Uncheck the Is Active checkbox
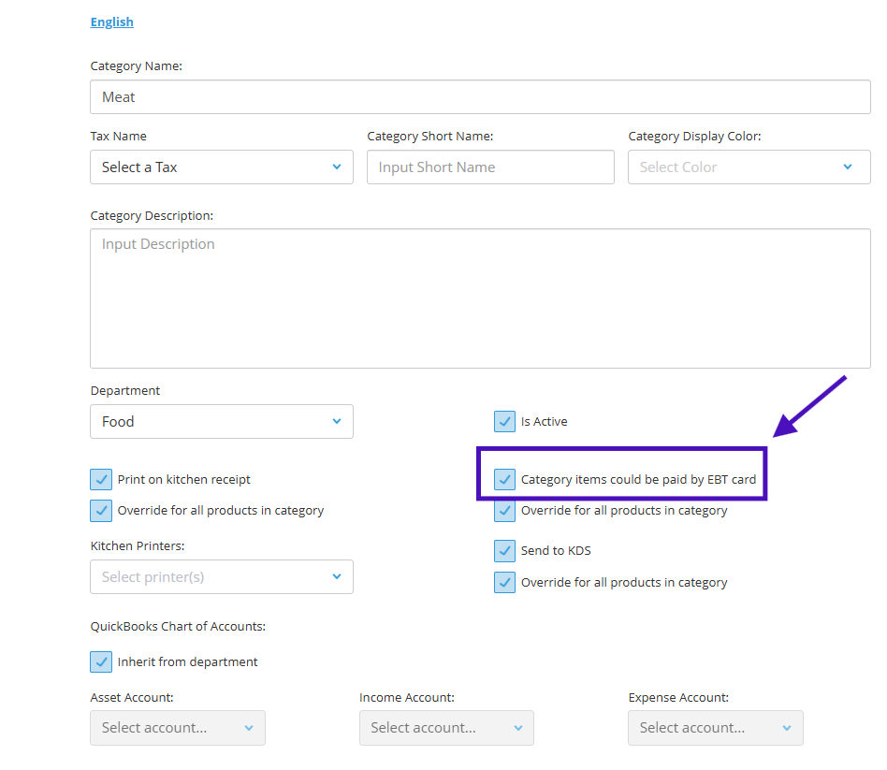Screen dimensions: 887x770 (x=505, y=422)
